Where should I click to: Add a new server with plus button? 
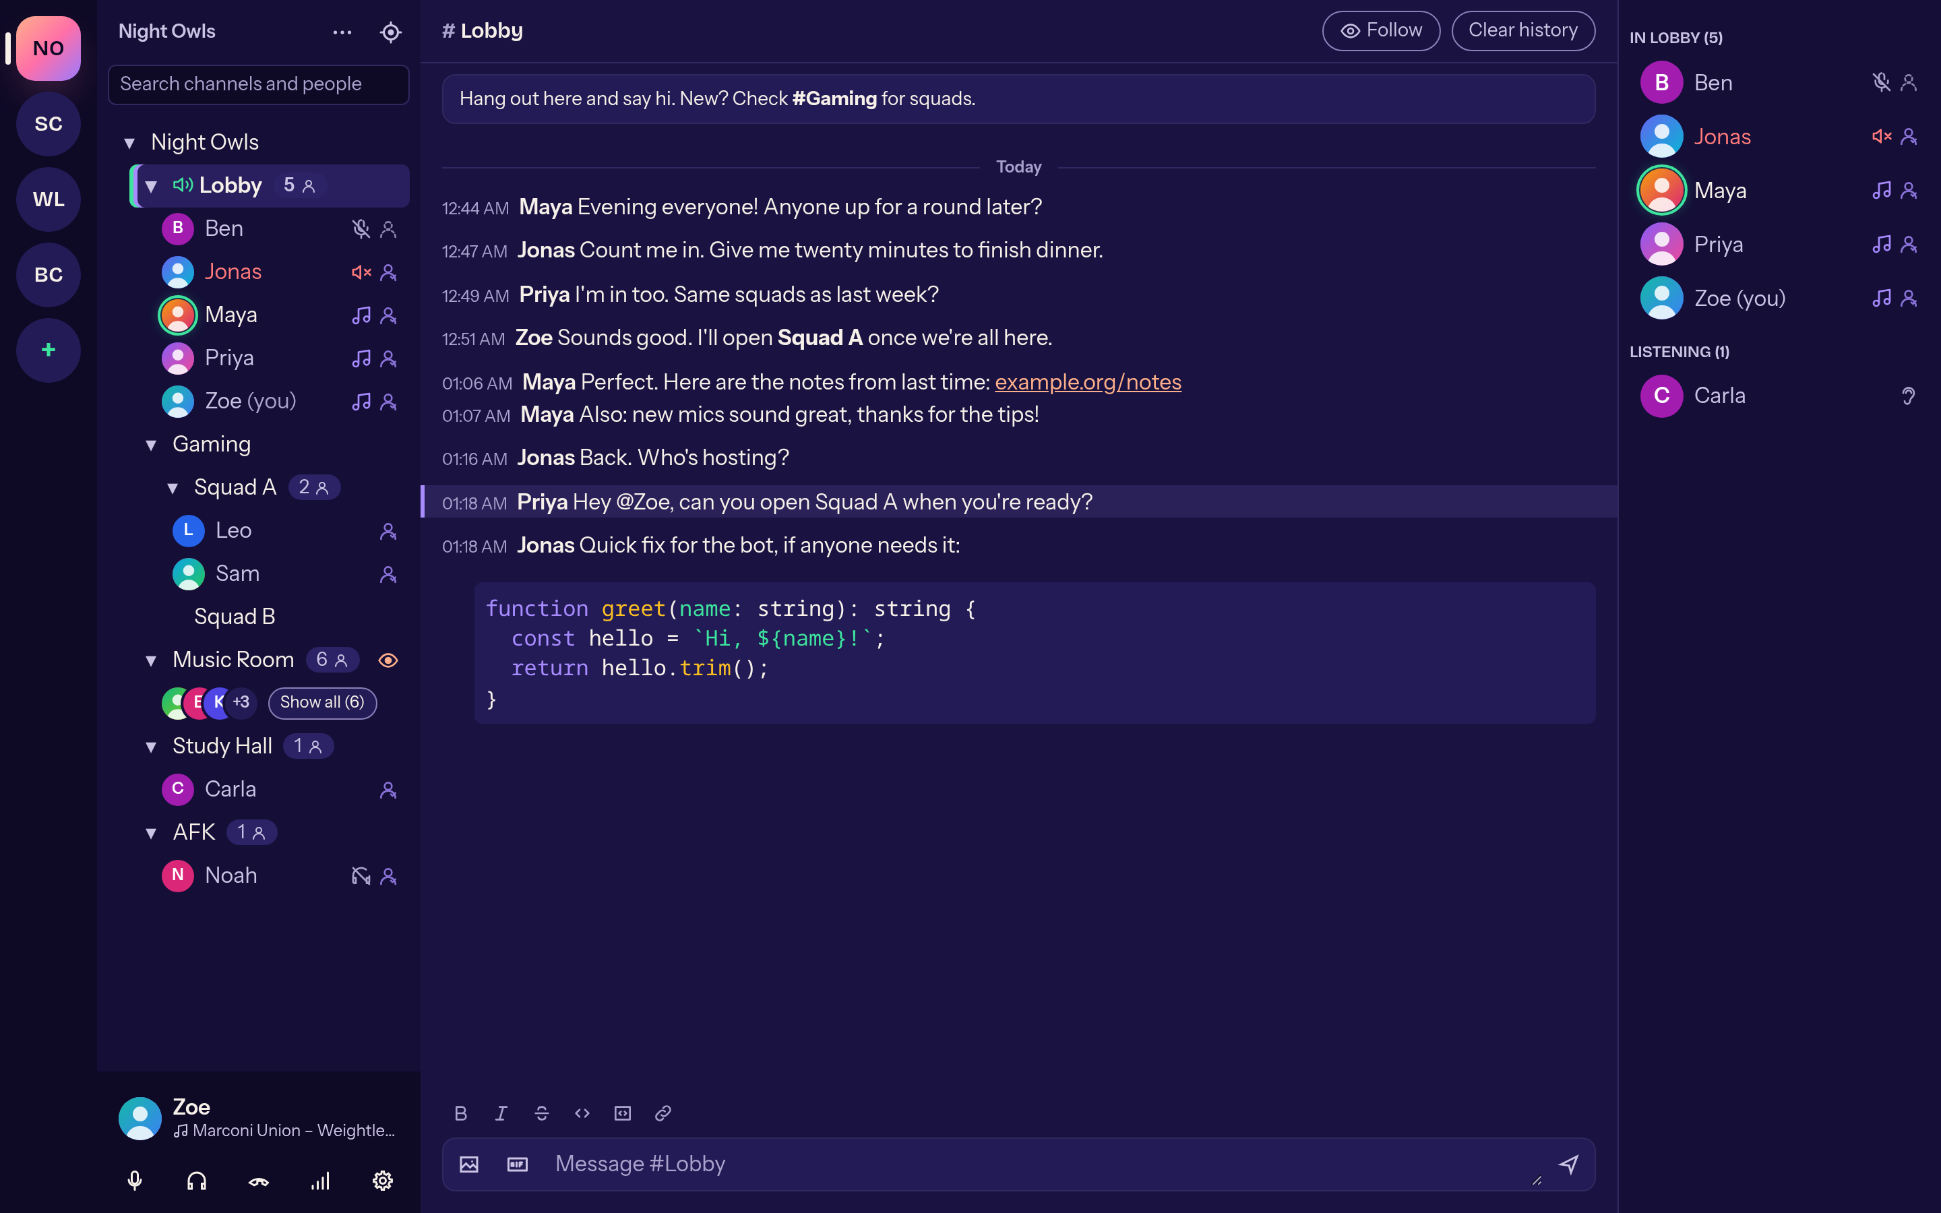48,350
